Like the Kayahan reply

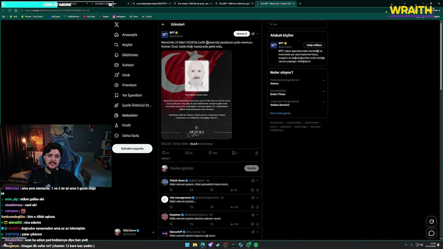(x=211, y=224)
